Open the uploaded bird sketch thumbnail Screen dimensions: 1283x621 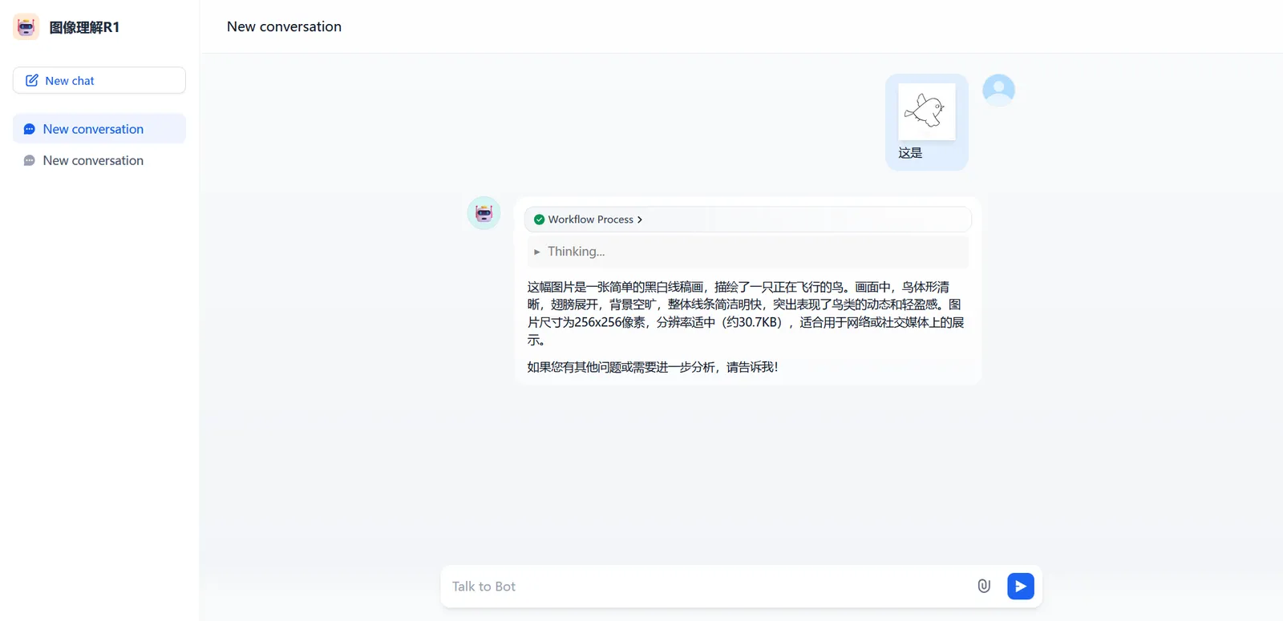point(927,111)
